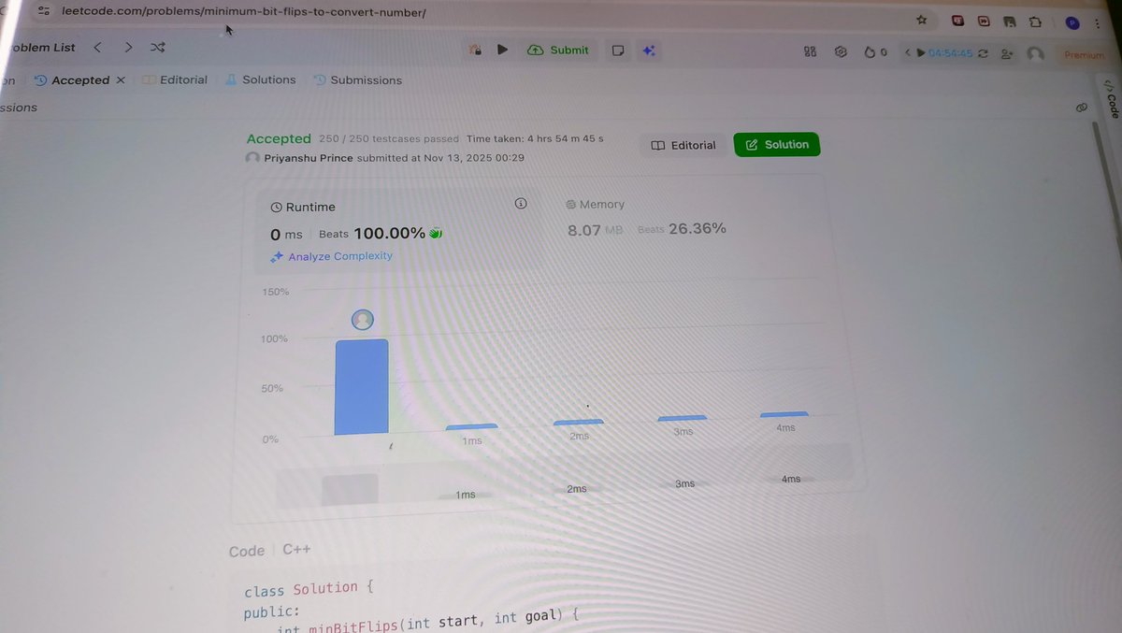1122x633 pixels.
Task: Switch to the Editorial tab
Action: coord(176,80)
